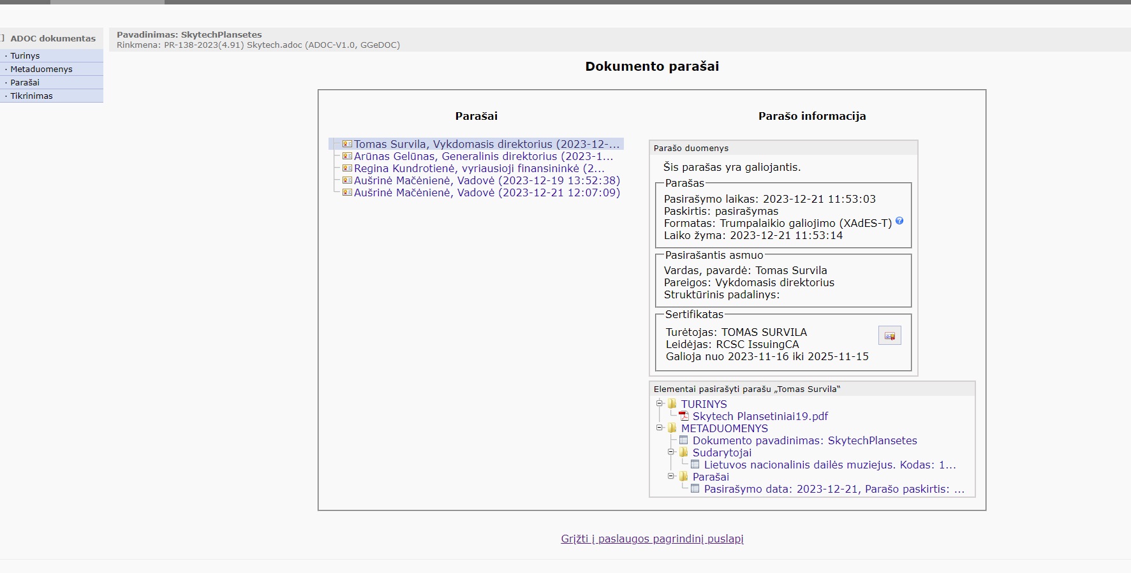The width and height of the screenshot is (1131, 573).
Task: Click the PDF icon for Skytech Plansetiniai19.pdf
Action: coord(684,416)
